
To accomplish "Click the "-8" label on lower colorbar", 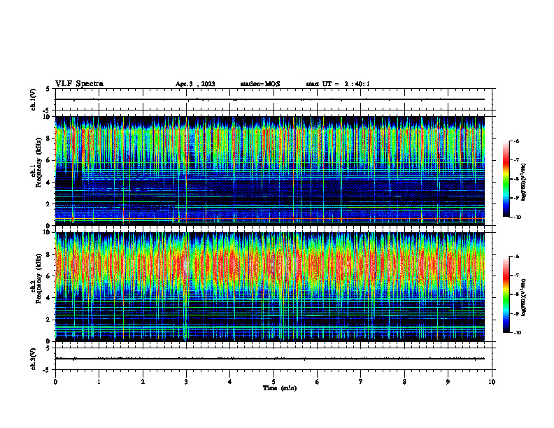I will [516, 295].
